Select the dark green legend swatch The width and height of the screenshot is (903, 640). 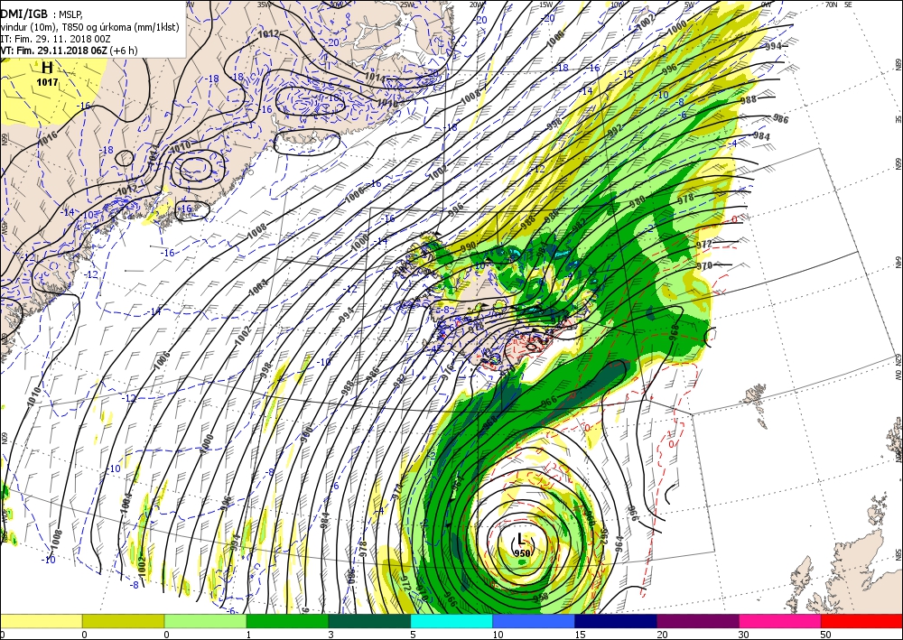[369, 621]
